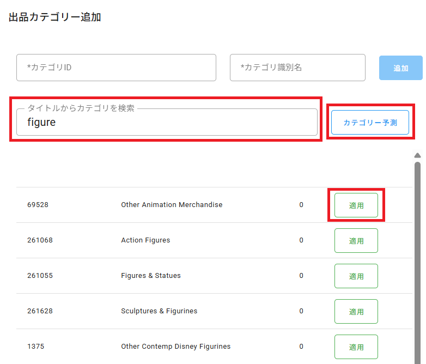Click the 出品カテゴリー追加 heading
The width and height of the screenshot is (426, 364).
tap(55, 17)
